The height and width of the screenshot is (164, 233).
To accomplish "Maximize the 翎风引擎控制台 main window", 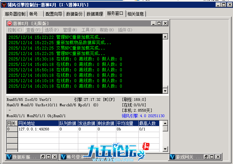I will [223, 5].
